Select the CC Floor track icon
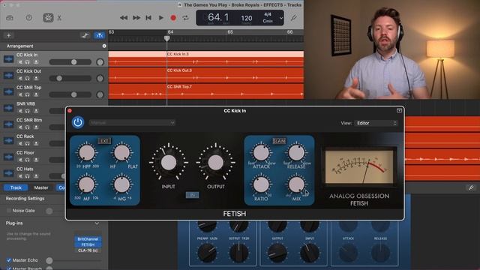This screenshot has height=270, width=480. coord(8,157)
